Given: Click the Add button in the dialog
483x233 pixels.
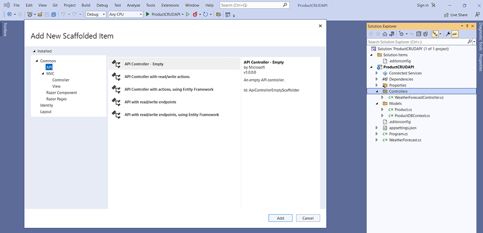Looking at the screenshot, I should pos(280,218).
